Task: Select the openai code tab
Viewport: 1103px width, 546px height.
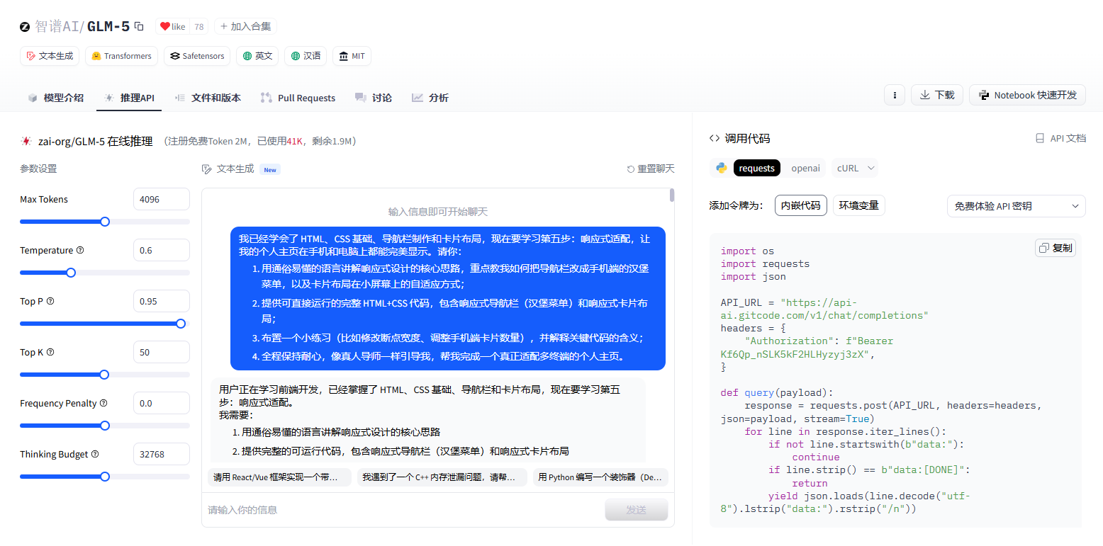Action: [805, 168]
